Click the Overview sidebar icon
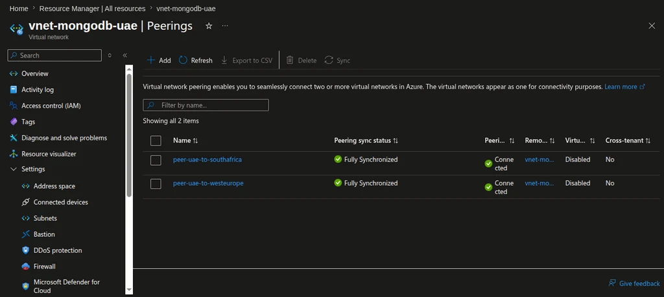 [x=14, y=74]
